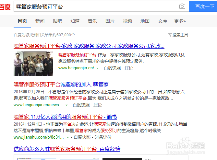Switch to the 图片 tab
The width and height of the screenshot is (217, 160).
(x=110, y=21)
